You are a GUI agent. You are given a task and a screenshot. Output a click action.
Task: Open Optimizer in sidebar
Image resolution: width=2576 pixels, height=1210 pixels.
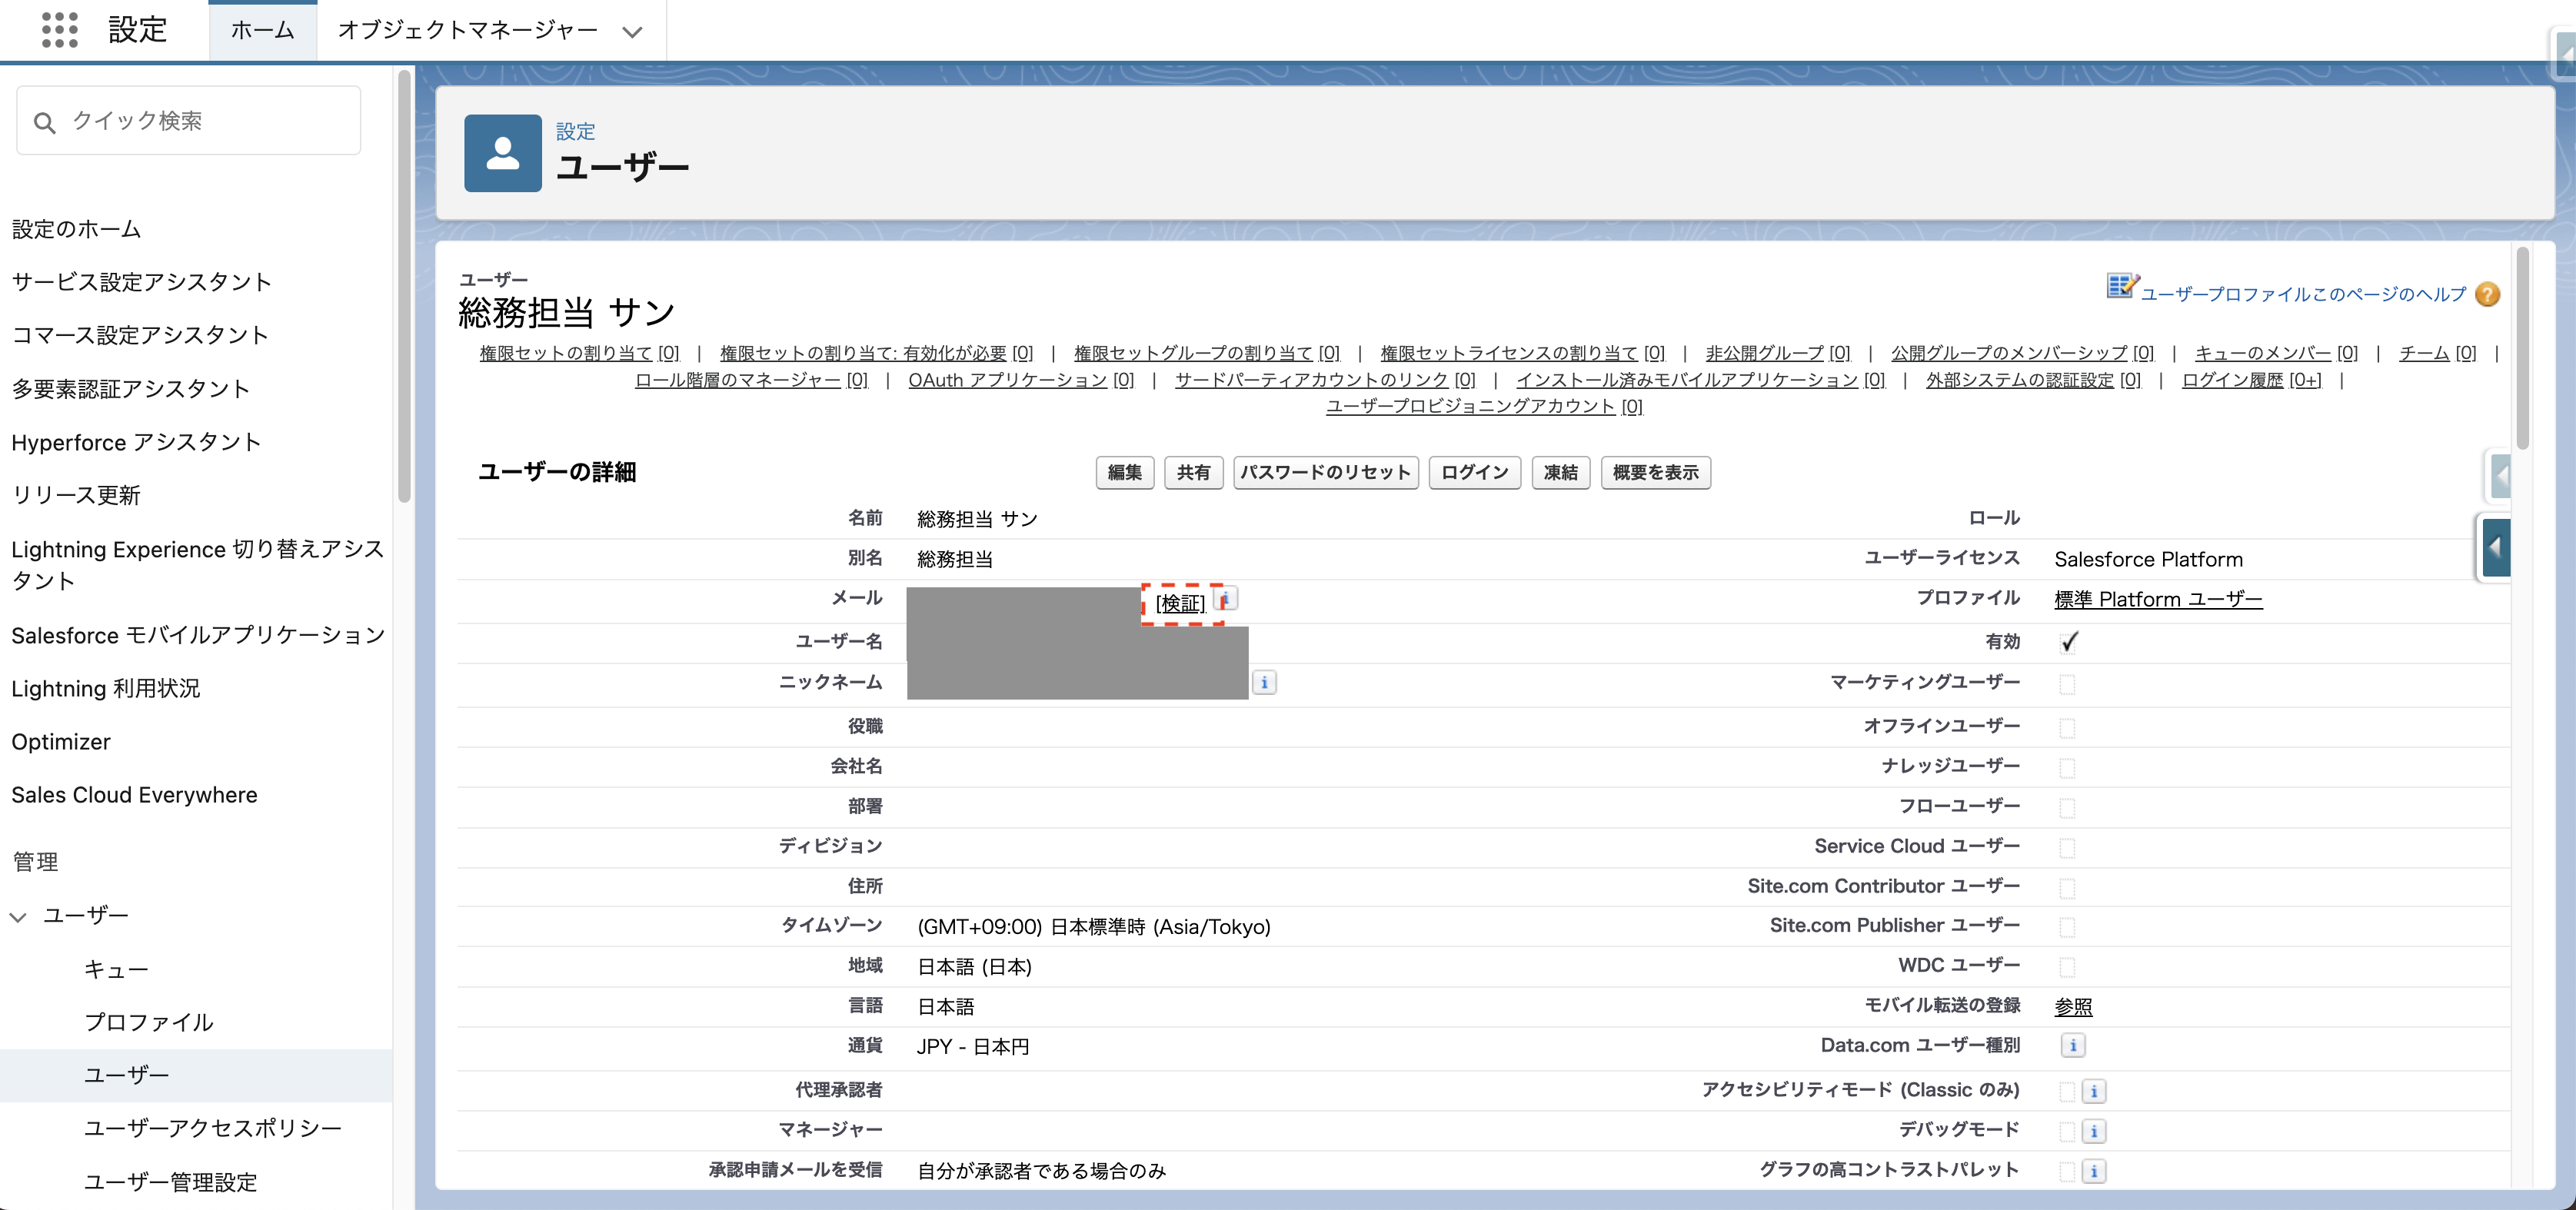coord(61,742)
